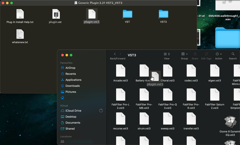Open the Action menu dropdown

click(218, 54)
